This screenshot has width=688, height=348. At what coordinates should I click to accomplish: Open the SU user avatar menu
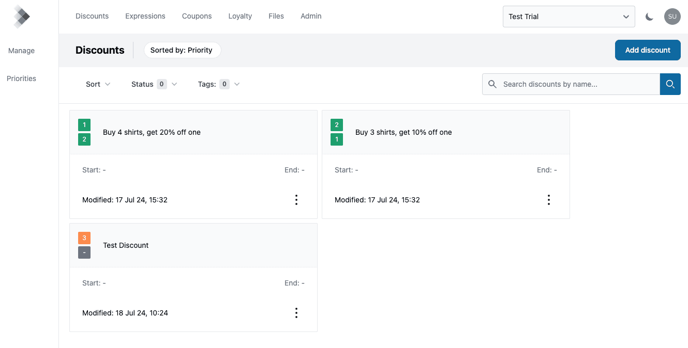(672, 17)
